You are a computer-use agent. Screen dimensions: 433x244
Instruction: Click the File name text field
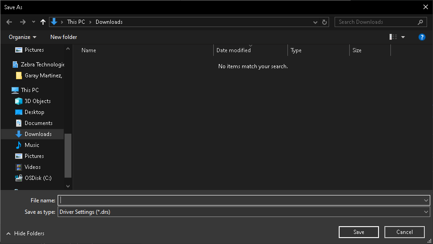pos(240,200)
